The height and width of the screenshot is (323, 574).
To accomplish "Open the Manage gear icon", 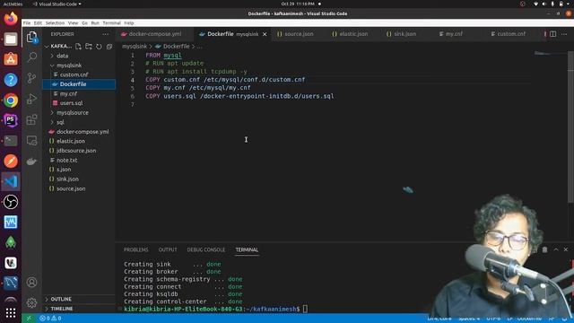I will tap(32, 303).
